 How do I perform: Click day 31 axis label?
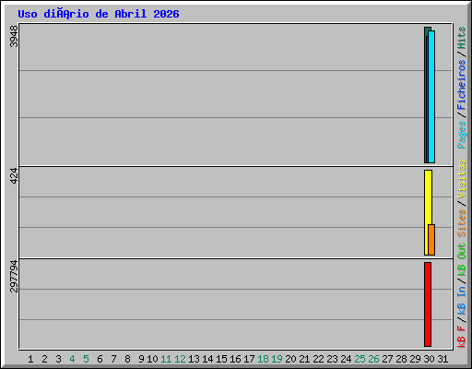442,359
